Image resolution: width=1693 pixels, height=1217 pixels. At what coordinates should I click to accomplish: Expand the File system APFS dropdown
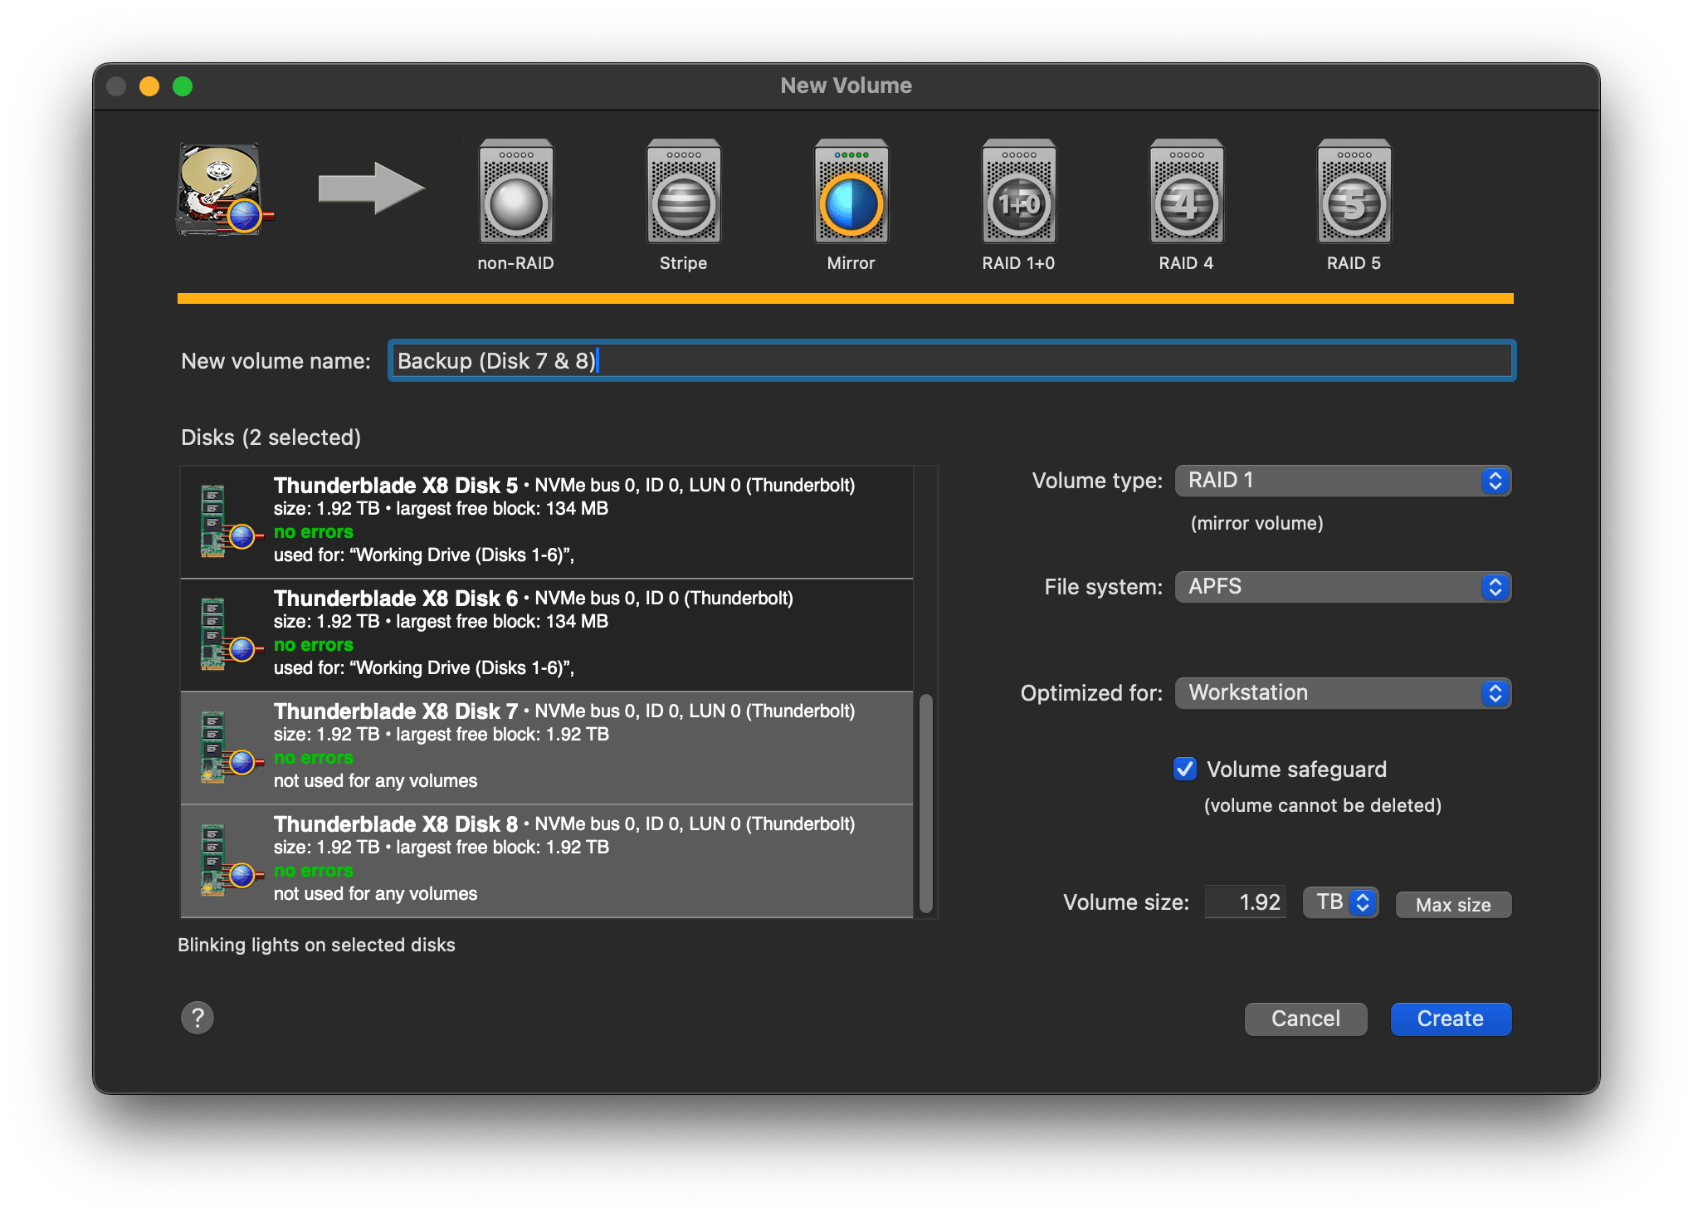click(1342, 587)
